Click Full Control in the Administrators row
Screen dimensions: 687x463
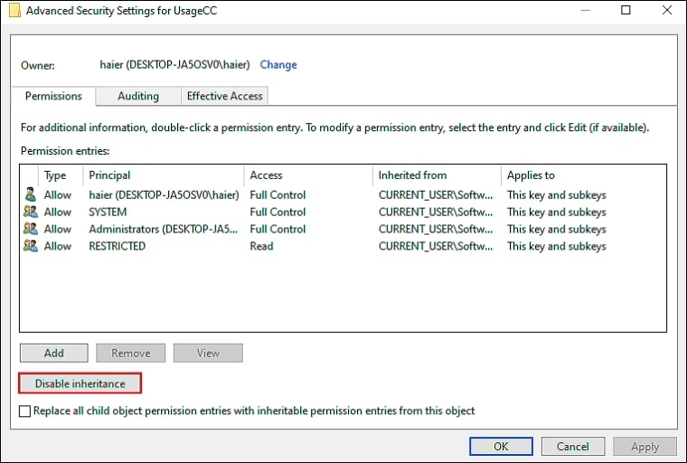click(278, 229)
